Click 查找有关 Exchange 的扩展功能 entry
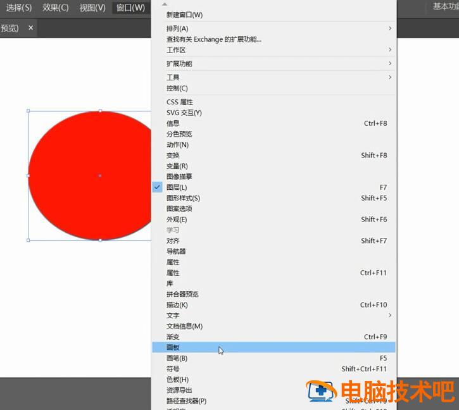The image size is (459, 410). pyautogui.click(x=213, y=39)
